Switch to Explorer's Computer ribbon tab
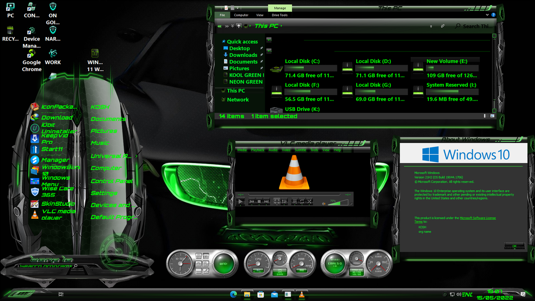Image resolution: width=535 pixels, height=301 pixels. tap(241, 15)
